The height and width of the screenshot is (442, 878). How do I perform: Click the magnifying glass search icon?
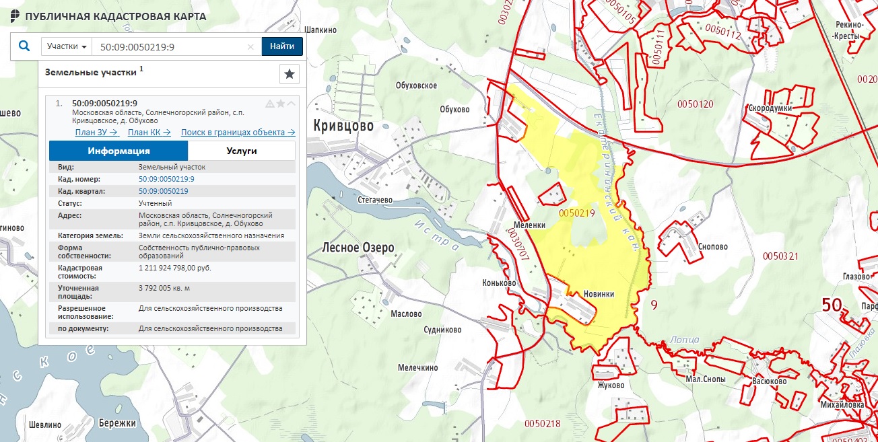click(24, 46)
